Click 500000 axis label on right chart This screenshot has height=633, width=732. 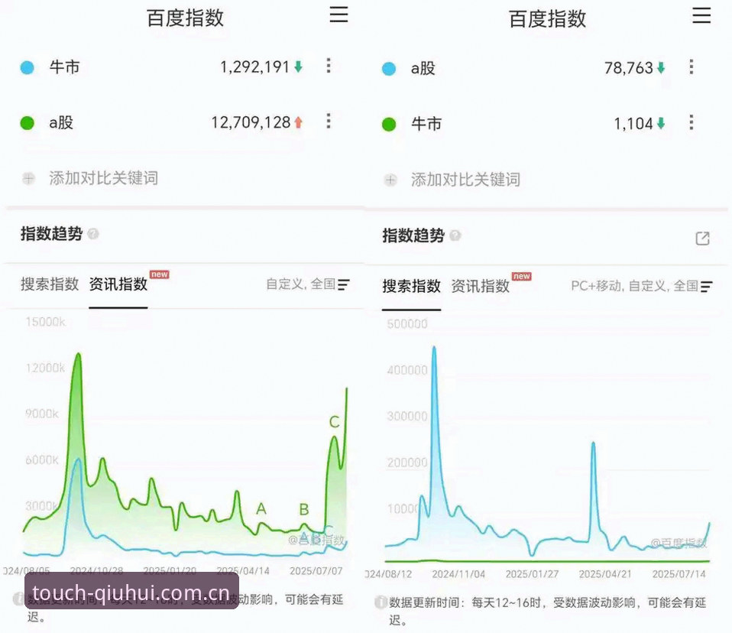[x=407, y=324]
